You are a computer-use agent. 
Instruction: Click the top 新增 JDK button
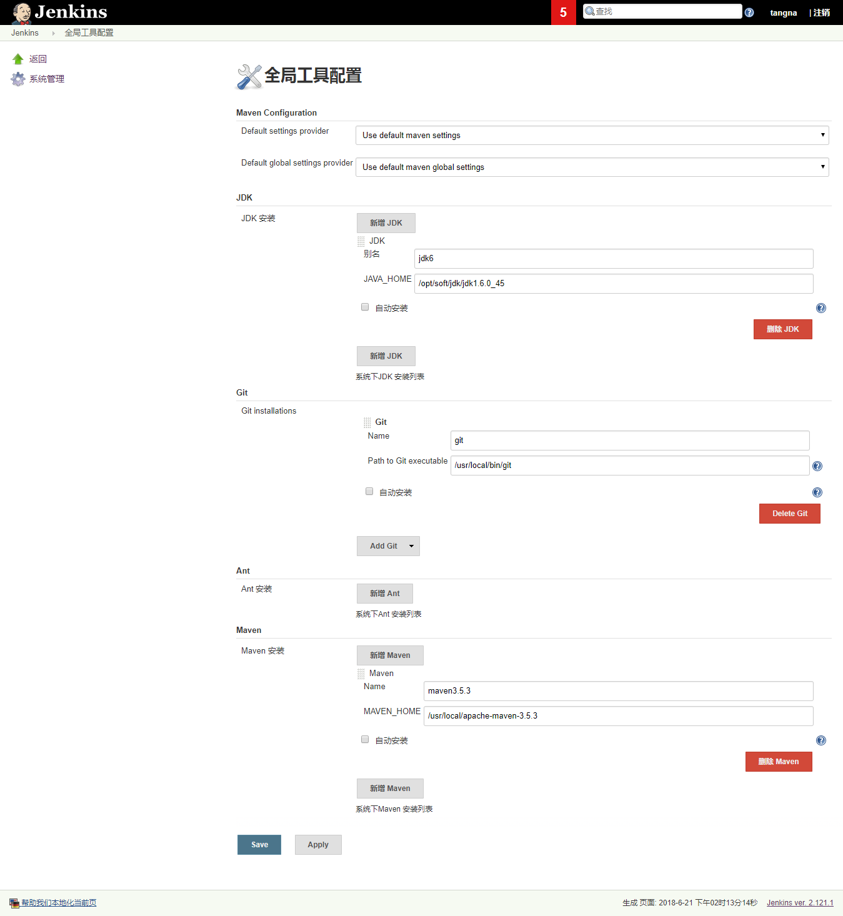[386, 223]
